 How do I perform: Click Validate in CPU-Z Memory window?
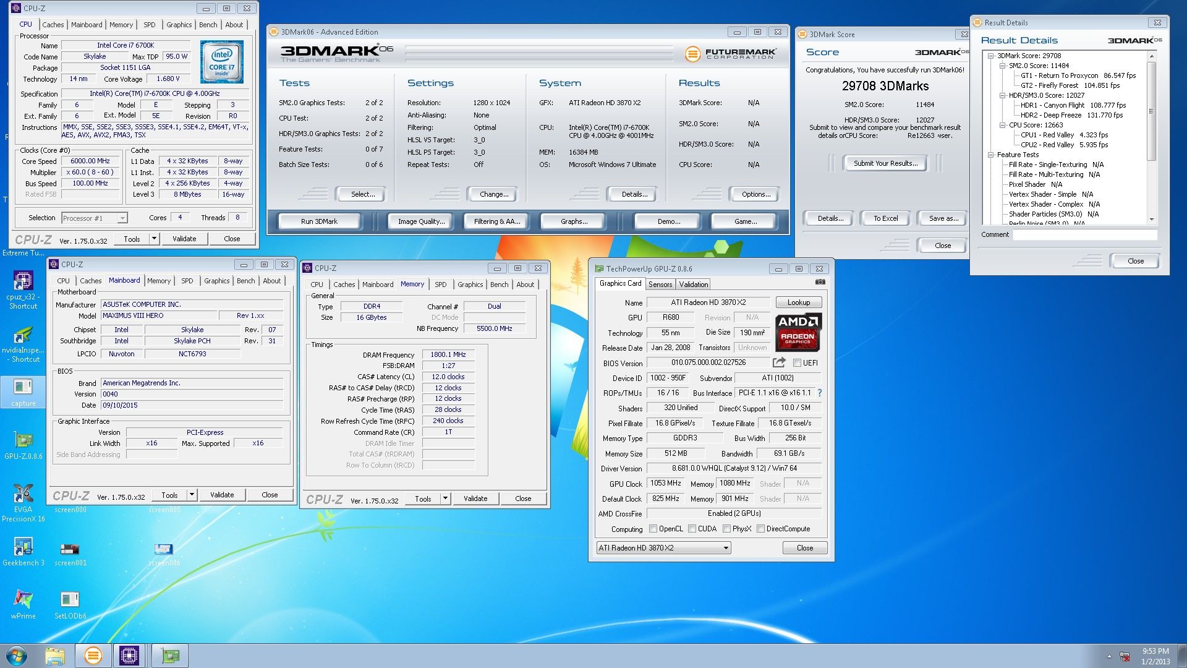(475, 499)
